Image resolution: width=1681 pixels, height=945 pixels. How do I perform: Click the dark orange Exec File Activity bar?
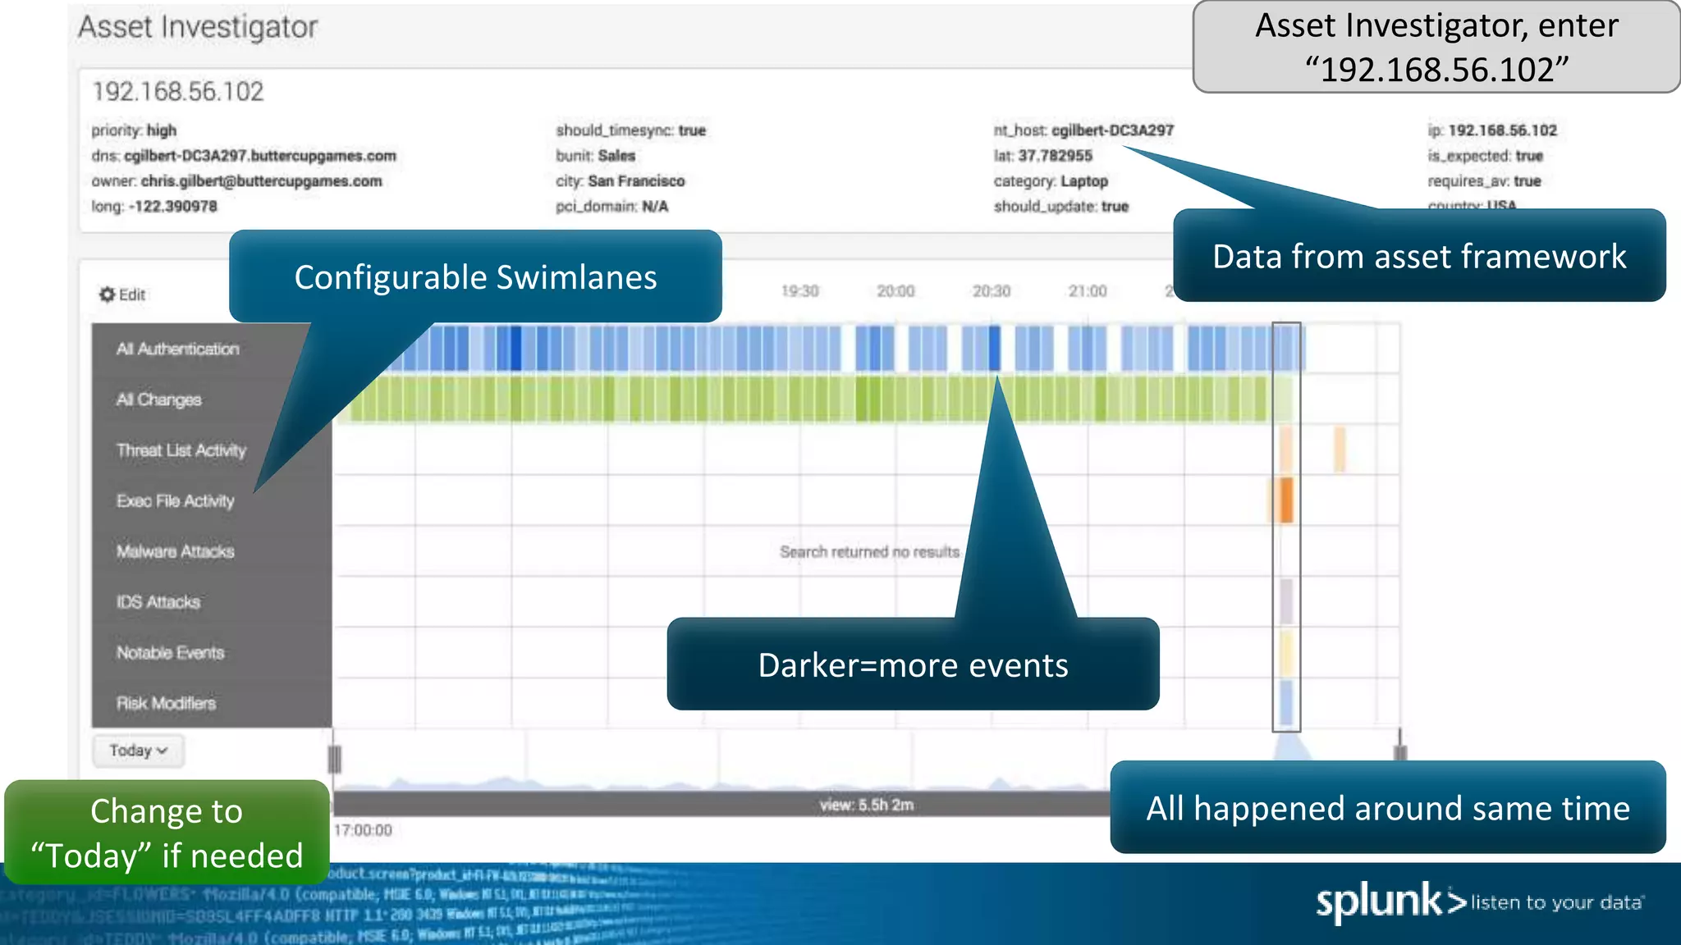point(1286,500)
